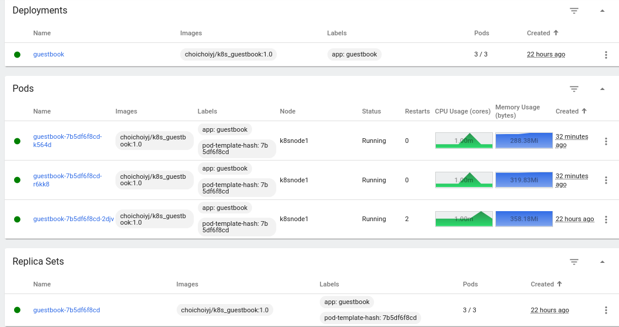Viewport: 619px width, 327px height.
Task: Click restarts count 2 of pod 2djv
Action: pyautogui.click(x=407, y=219)
